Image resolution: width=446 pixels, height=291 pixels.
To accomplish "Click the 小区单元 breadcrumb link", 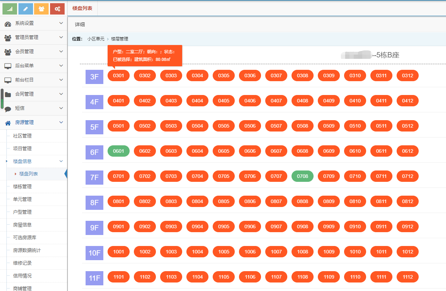I will point(96,39).
